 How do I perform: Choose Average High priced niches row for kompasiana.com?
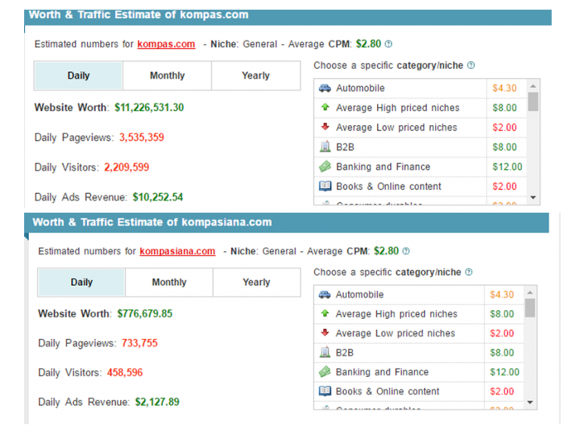(418, 314)
